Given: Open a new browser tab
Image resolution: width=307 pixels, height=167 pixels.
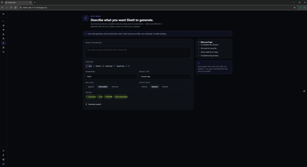Looking at the screenshot, I should (x=35, y=2).
